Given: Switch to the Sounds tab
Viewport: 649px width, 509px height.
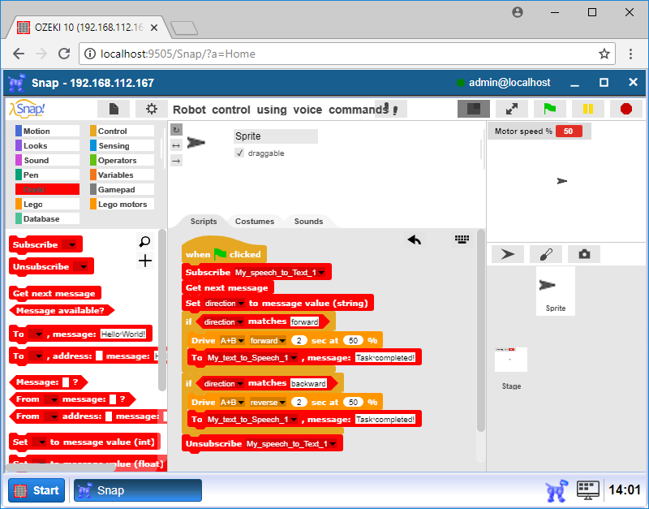Looking at the screenshot, I should (308, 221).
